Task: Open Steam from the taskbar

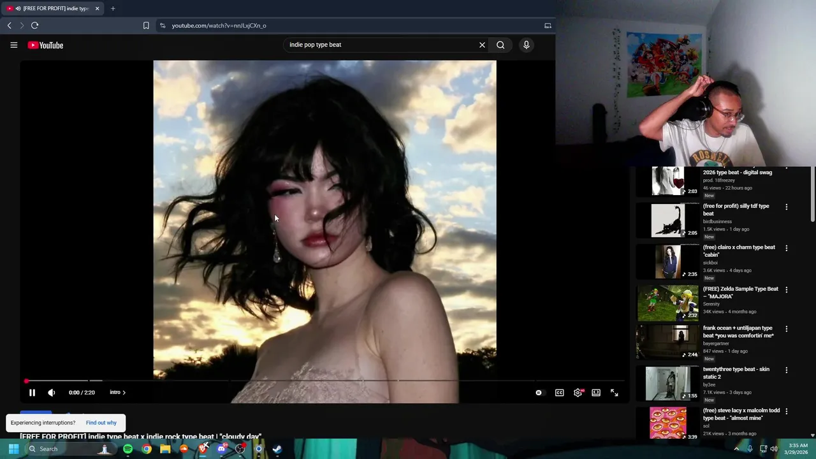Action: coord(277,449)
